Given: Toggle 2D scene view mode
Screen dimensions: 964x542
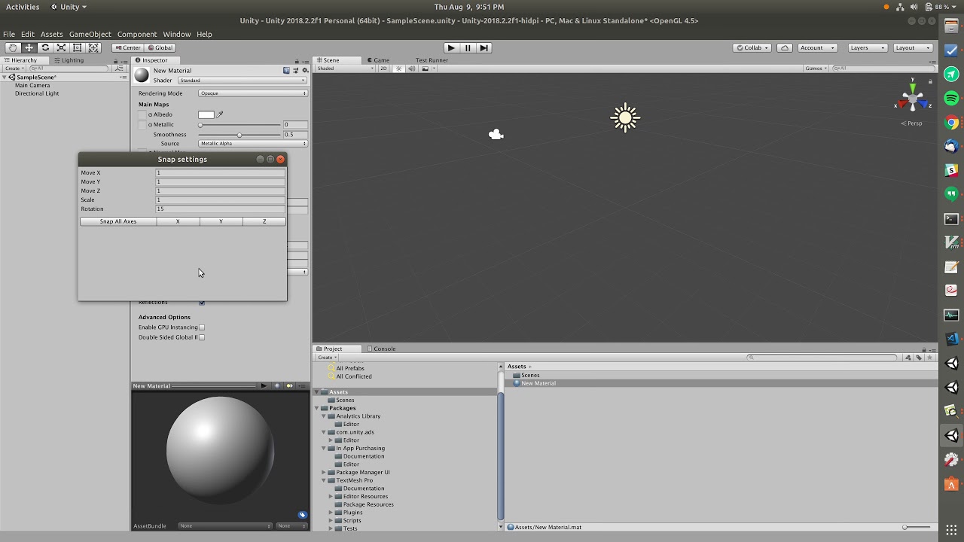Looking at the screenshot, I should 383,69.
